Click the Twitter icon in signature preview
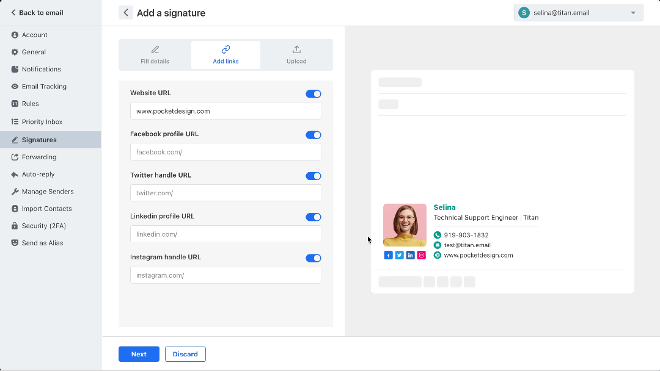 tap(400, 255)
